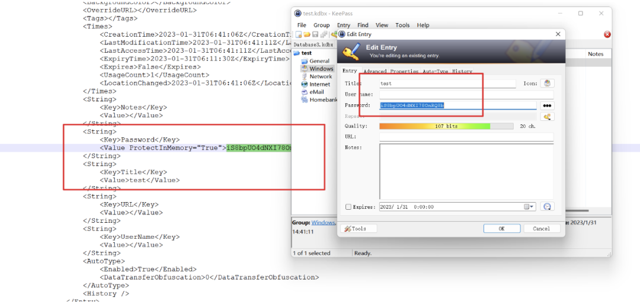Click the highlighted password value in XML
This screenshot has height=304, width=640.
(x=259, y=148)
